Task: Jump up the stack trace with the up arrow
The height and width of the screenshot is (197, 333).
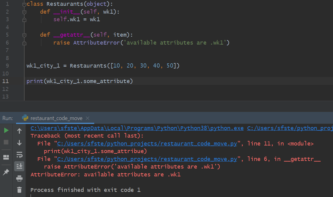Action: pos(19,131)
